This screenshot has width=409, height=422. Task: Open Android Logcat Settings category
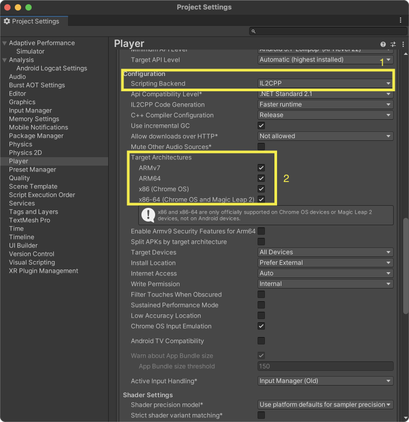point(52,68)
